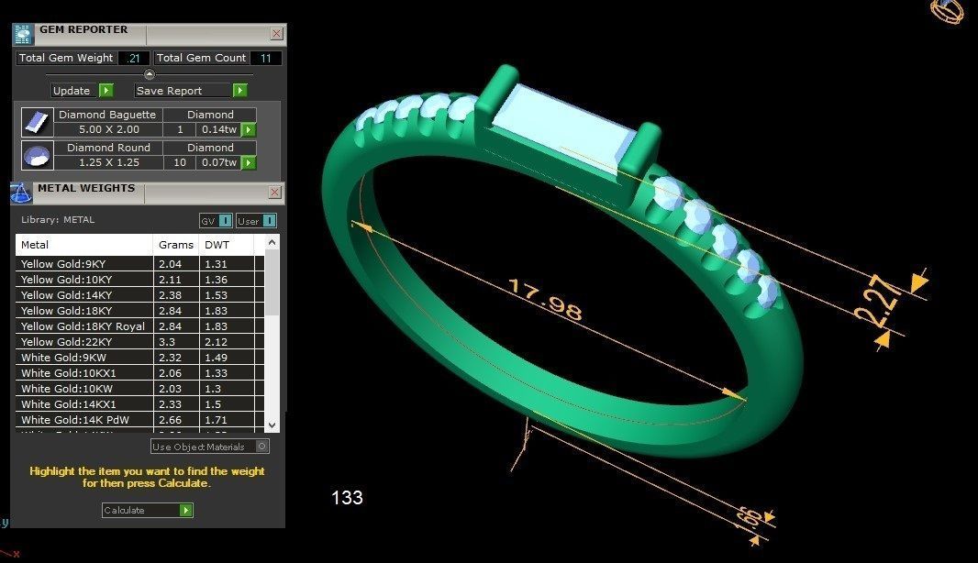Select the Yellow Gold:18KY row
The height and width of the screenshot is (563, 978).
[x=139, y=311]
